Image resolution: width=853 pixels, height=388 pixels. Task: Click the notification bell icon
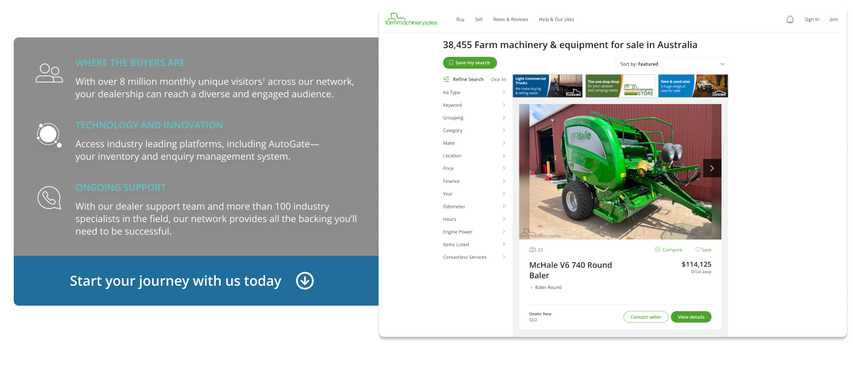(x=790, y=19)
